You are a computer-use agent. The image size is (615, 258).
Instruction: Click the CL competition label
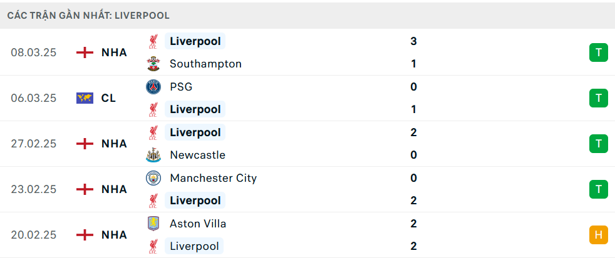[108, 98]
